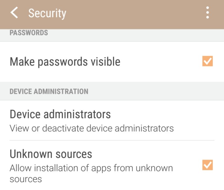The width and height of the screenshot is (224, 190).
Task: Tap the word sources on the last line
Action: coord(25,179)
